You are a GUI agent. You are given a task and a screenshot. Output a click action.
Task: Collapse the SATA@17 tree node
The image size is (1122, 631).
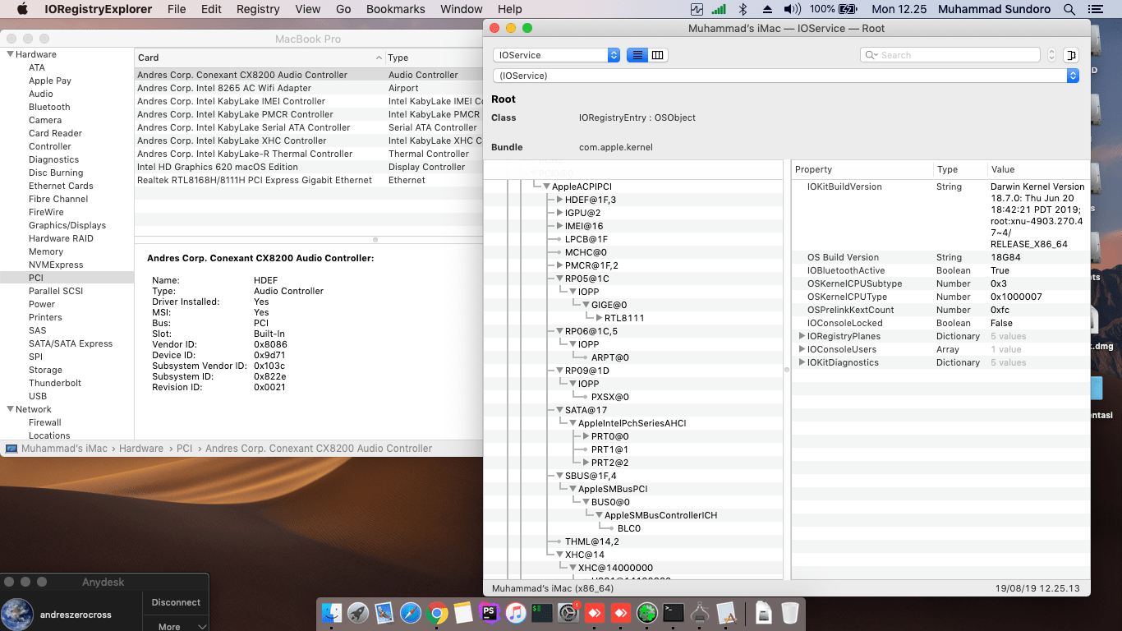559,410
